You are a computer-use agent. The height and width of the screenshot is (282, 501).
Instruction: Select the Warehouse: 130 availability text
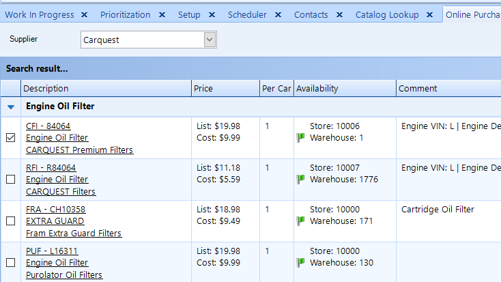click(341, 262)
